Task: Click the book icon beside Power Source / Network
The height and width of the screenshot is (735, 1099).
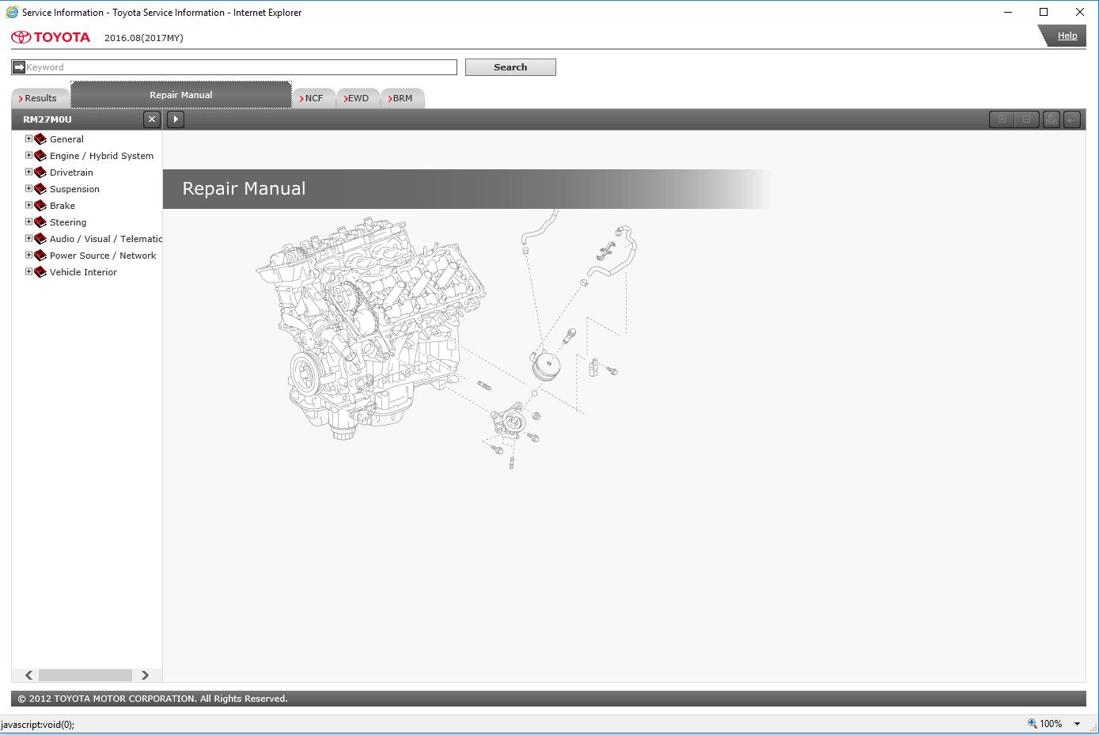Action: [40, 256]
